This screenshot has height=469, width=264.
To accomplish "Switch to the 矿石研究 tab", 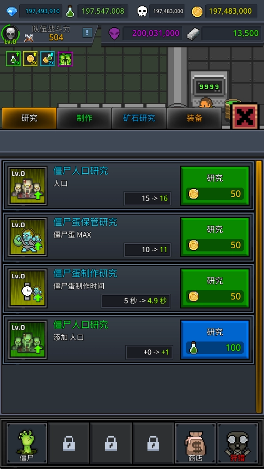I will (139, 118).
